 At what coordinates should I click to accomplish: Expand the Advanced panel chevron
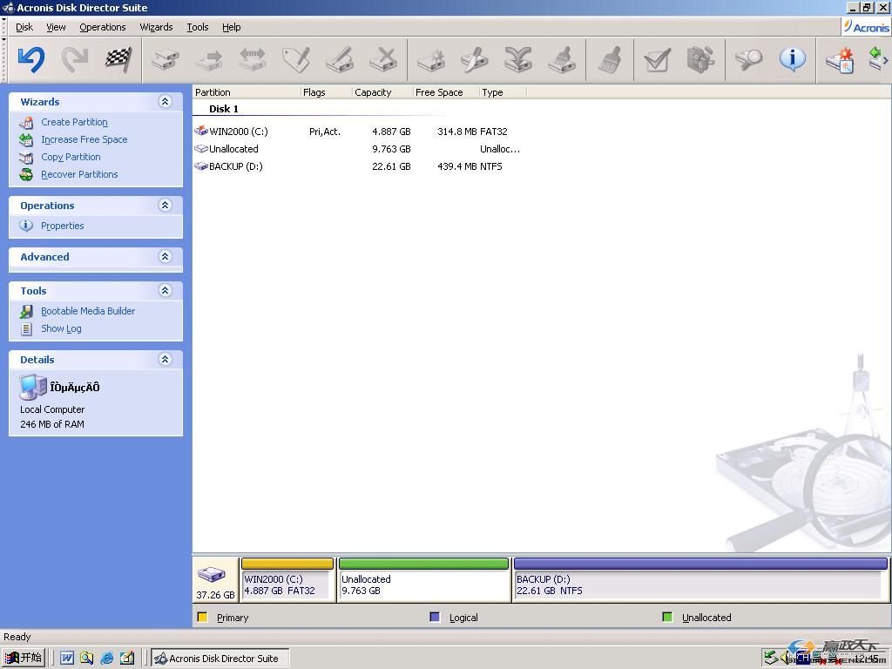coord(165,257)
